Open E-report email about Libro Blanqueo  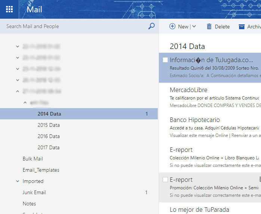(210, 158)
